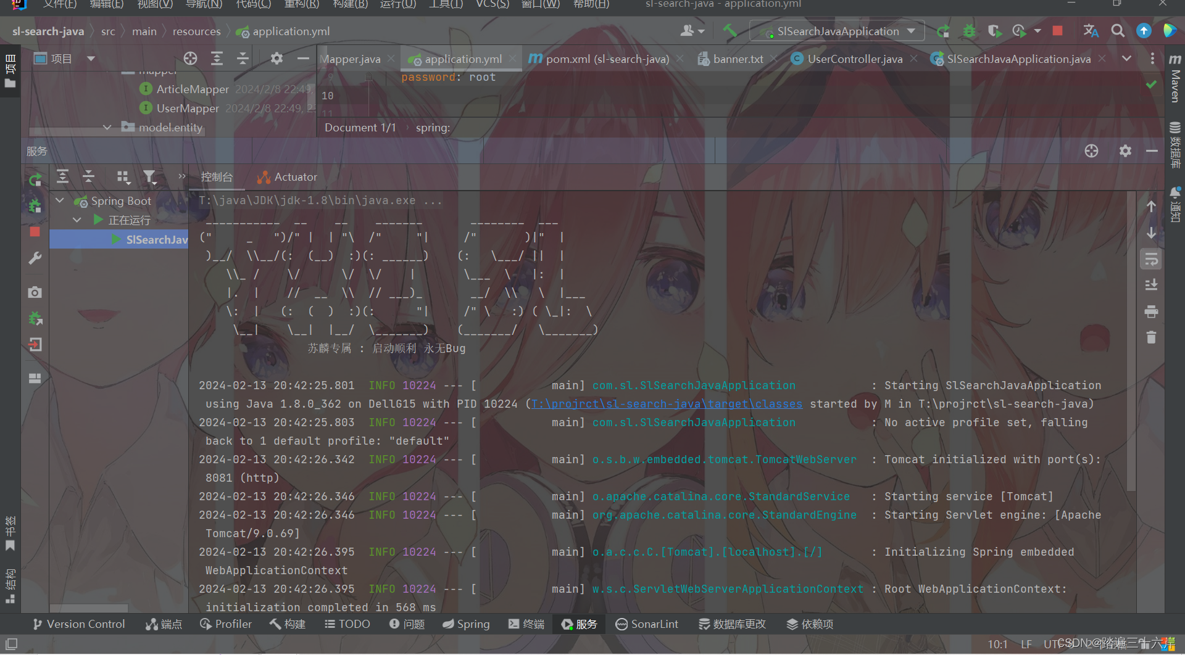The width and height of the screenshot is (1185, 655).
Task: Toggle soft-wrap in console output
Action: (x=1152, y=259)
